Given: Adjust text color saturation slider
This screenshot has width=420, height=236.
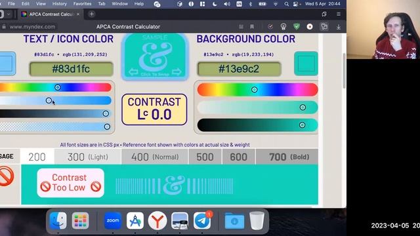Looking at the screenshot, I should click(55, 100).
